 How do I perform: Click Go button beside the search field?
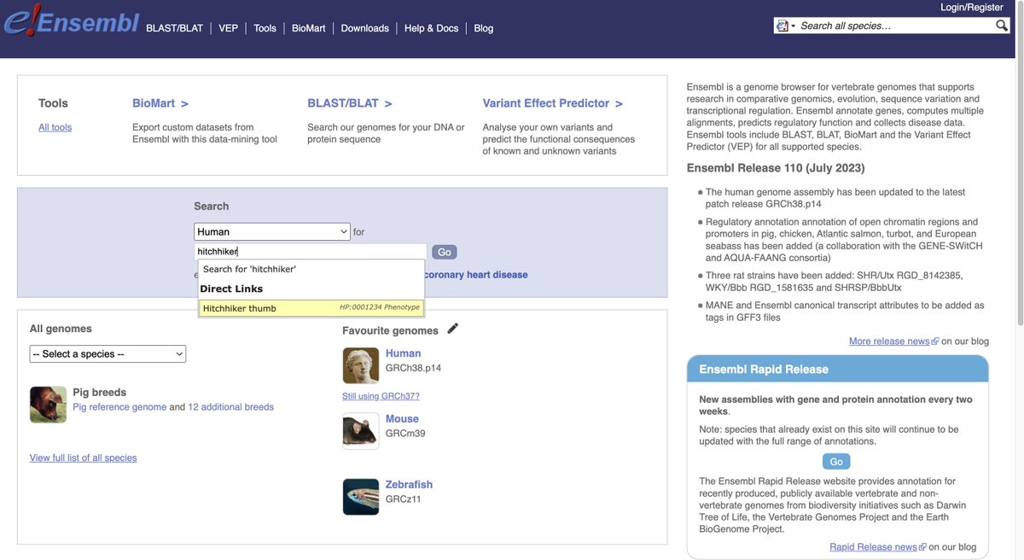point(445,252)
